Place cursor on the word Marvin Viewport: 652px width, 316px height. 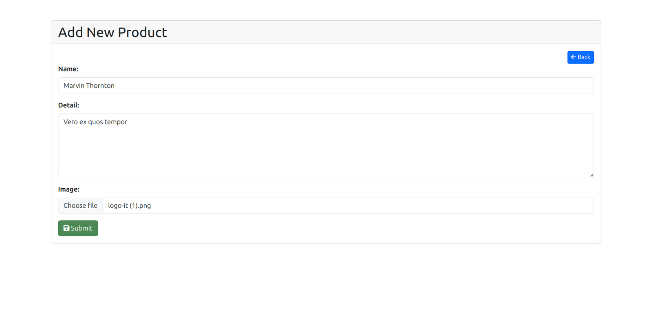click(x=74, y=85)
